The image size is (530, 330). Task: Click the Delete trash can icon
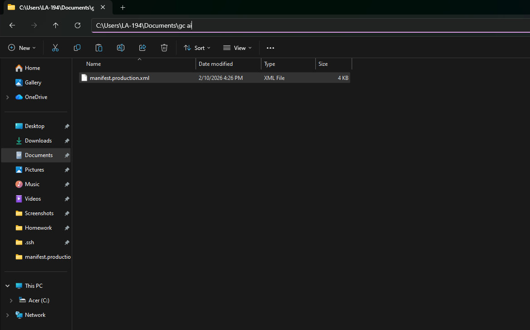pos(164,48)
